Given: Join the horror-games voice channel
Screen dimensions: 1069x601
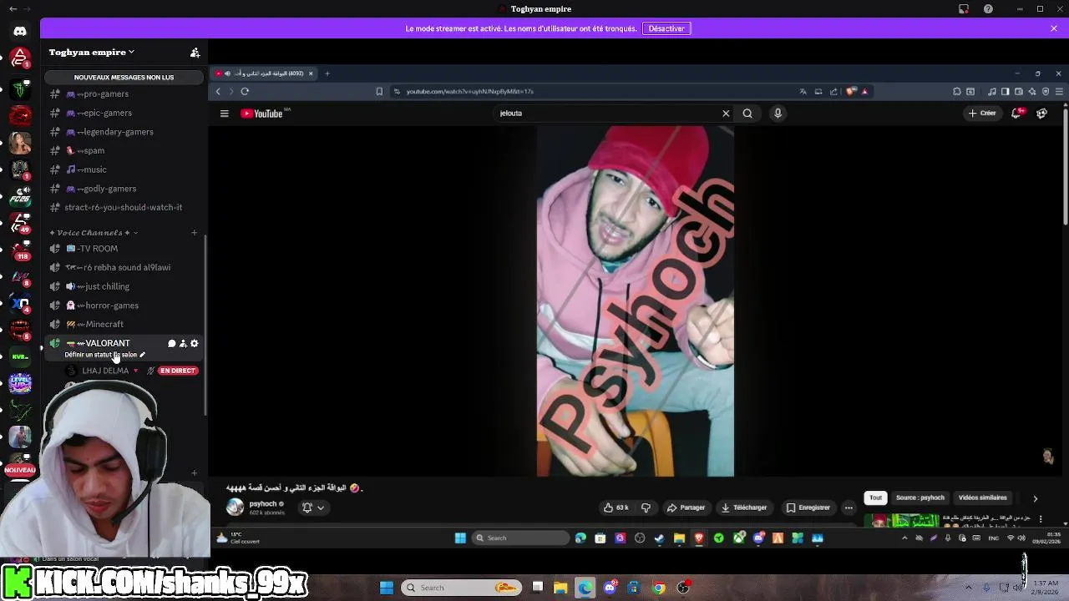Looking at the screenshot, I should (125, 306).
